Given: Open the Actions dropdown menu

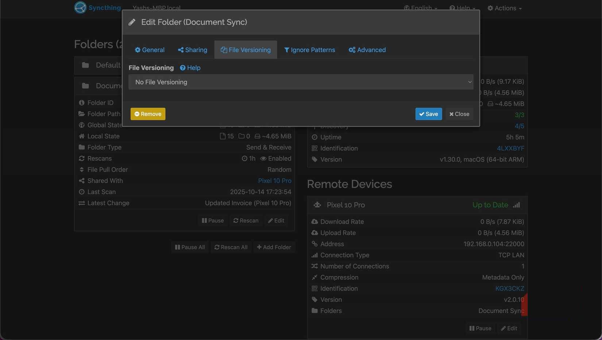Looking at the screenshot, I should tap(505, 8).
